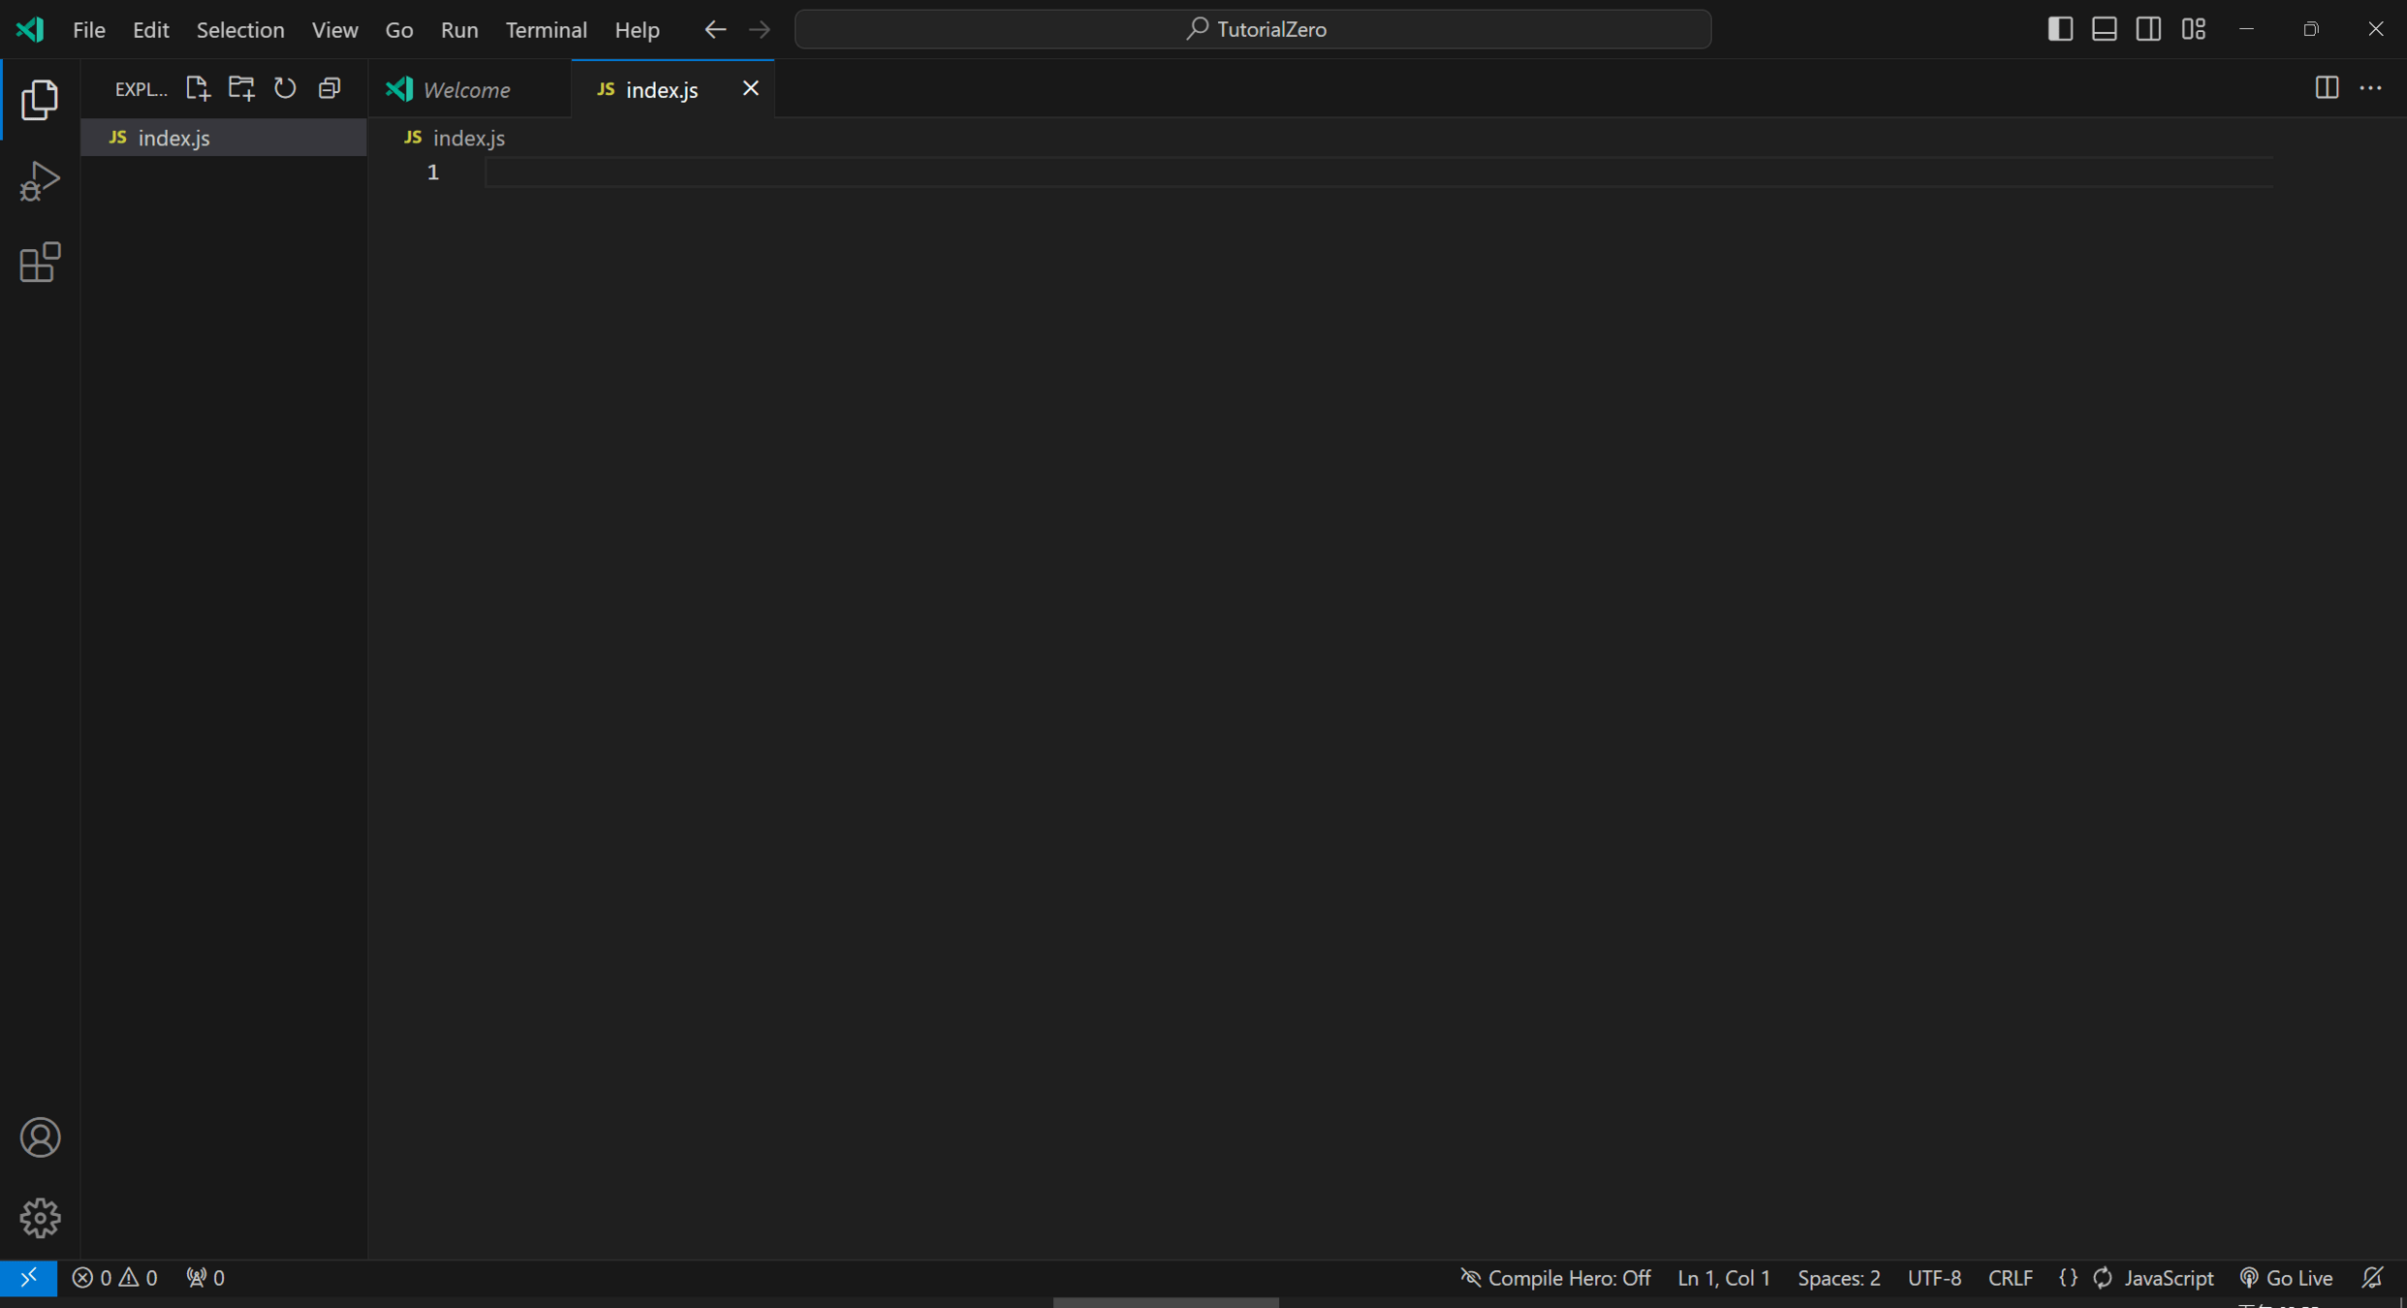Viewport: 2407px width, 1308px height.
Task: Toggle the primary sidebar visibility
Action: (x=2060, y=29)
